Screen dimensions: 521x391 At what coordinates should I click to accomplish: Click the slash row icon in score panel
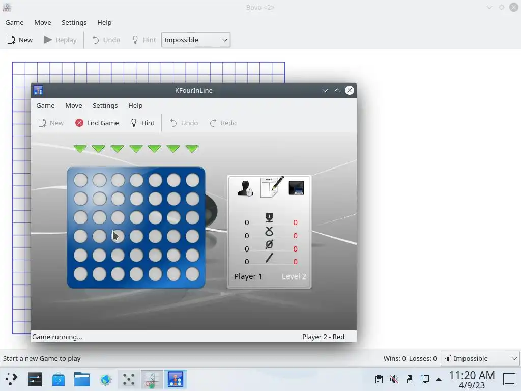point(269,258)
